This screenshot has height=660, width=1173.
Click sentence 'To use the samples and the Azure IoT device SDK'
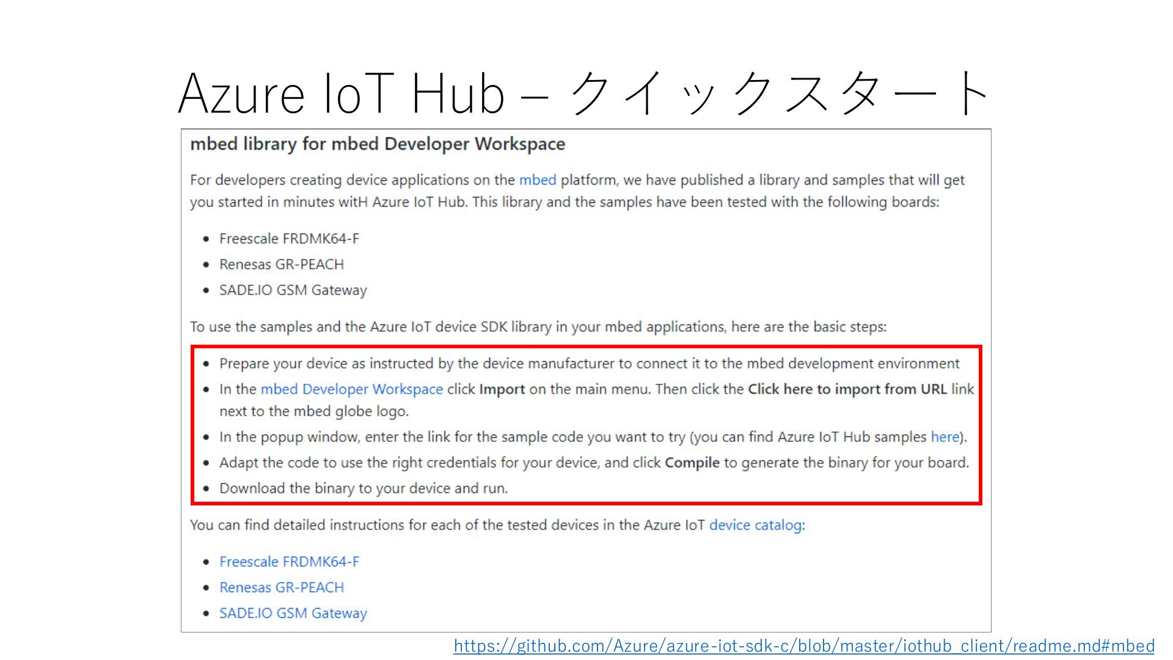pos(538,327)
